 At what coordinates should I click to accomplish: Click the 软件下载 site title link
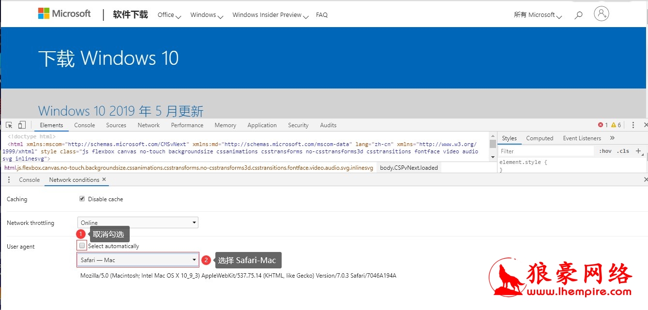pos(131,15)
